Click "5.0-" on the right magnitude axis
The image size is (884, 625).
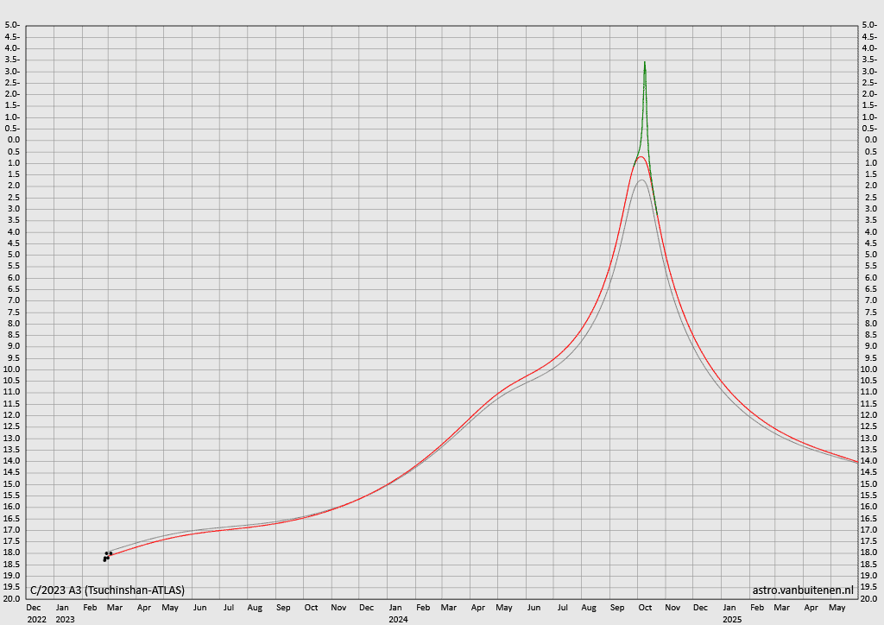point(869,25)
